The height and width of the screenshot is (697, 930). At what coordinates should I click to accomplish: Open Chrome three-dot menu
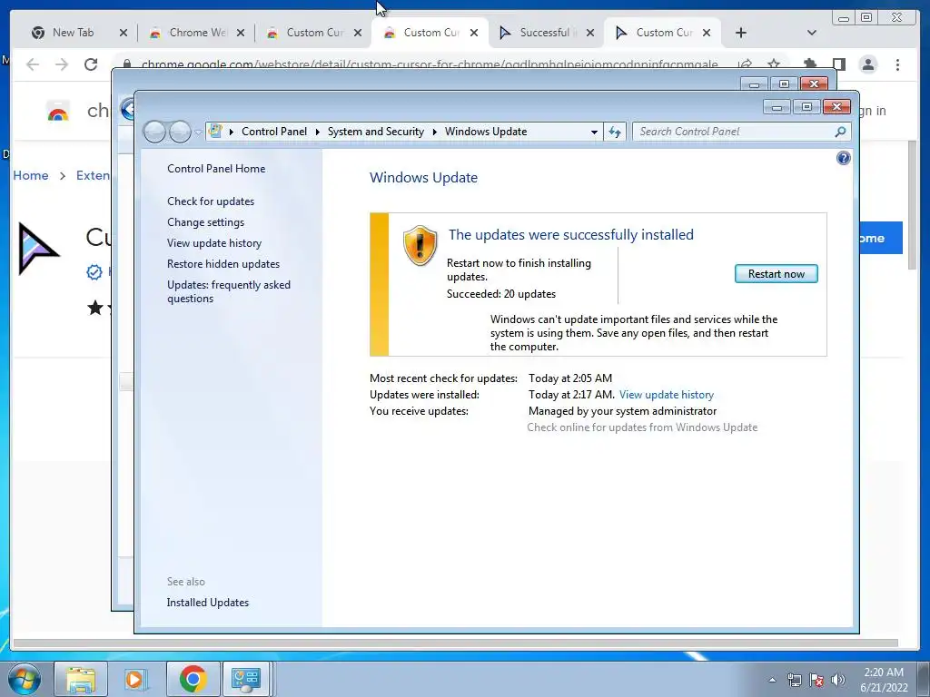(x=897, y=64)
